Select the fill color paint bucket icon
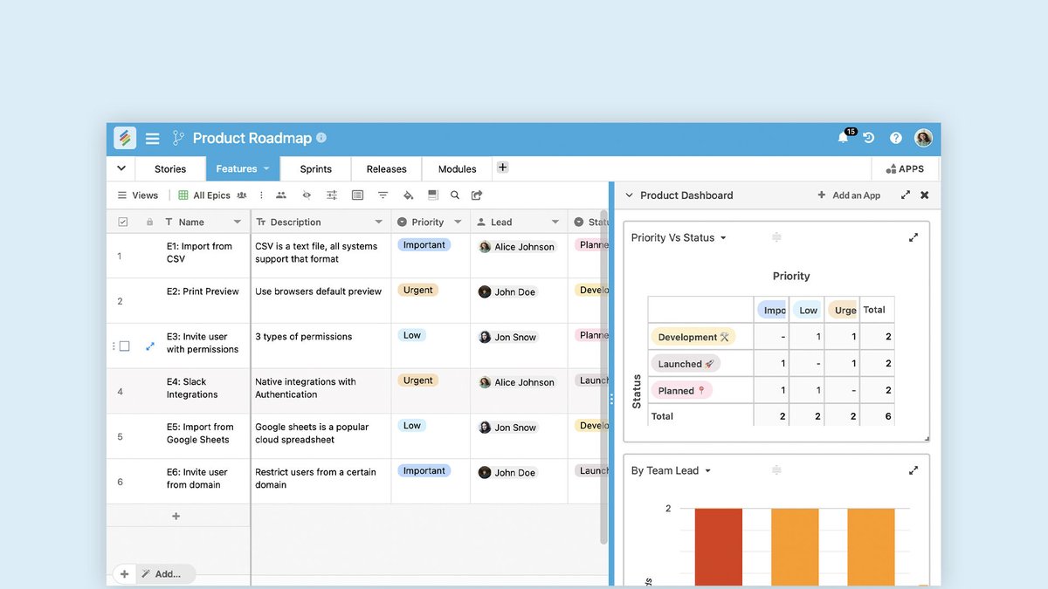 click(408, 195)
